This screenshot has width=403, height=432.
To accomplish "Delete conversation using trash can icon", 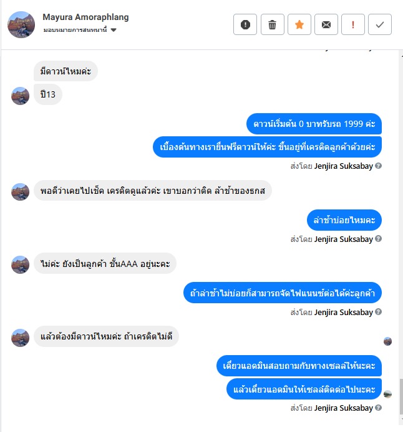I will 272,24.
